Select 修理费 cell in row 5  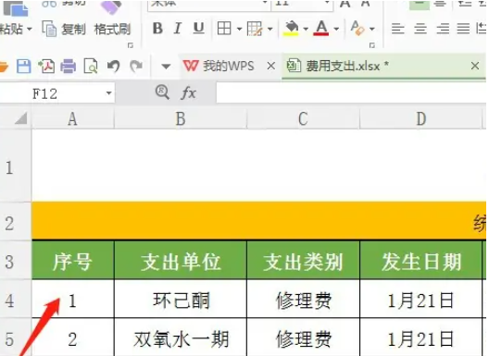pos(303,338)
